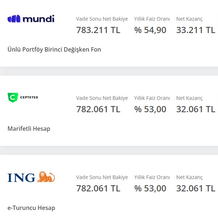Click Net Kazanç label in ING card
The height and width of the screenshot is (219, 218).
(x=189, y=177)
